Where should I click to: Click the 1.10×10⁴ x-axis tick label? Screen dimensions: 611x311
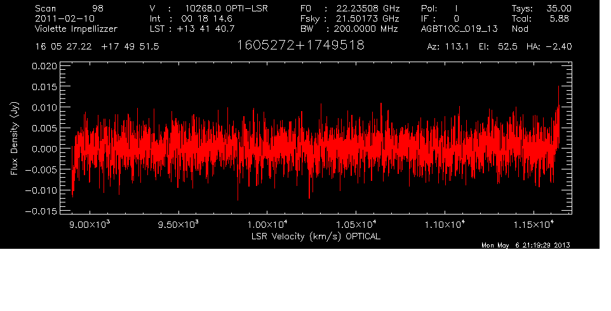click(445, 225)
